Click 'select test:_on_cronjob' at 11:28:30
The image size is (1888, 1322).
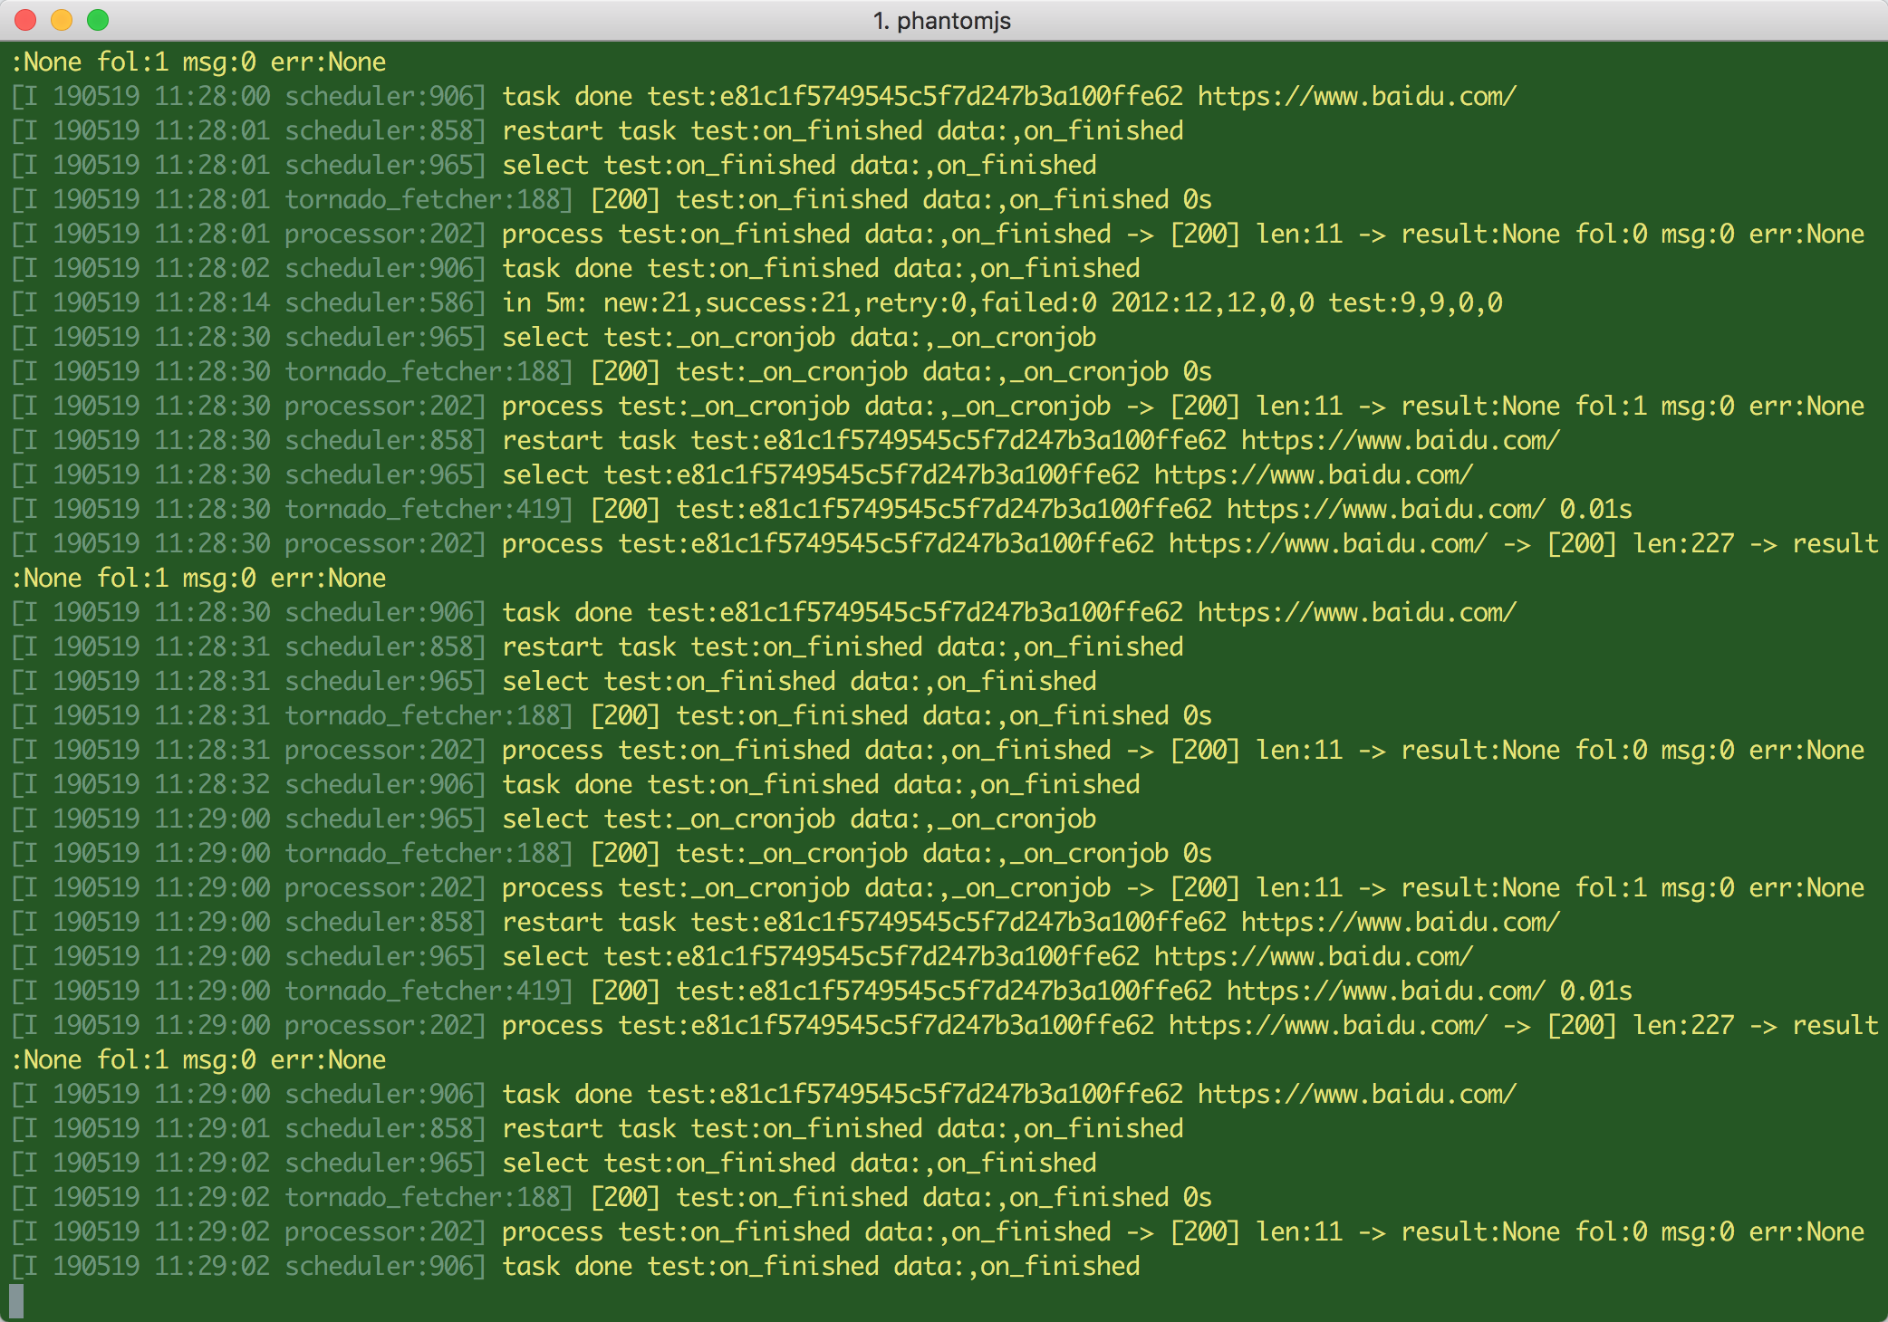coord(668,337)
